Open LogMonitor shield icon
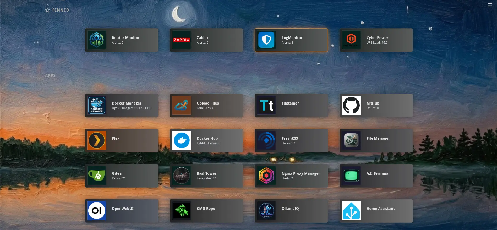This screenshot has width=497, height=230. pos(266,40)
